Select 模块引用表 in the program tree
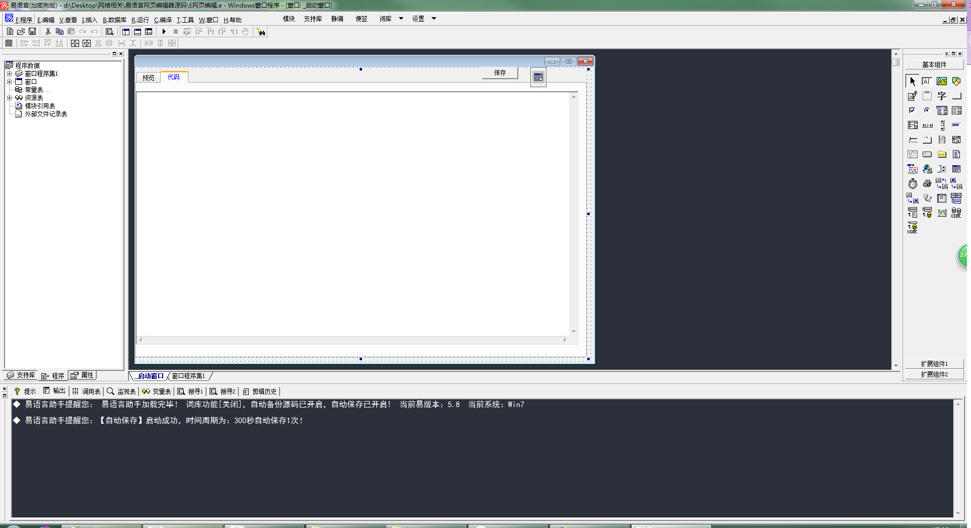The width and height of the screenshot is (971, 528). (x=40, y=106)
